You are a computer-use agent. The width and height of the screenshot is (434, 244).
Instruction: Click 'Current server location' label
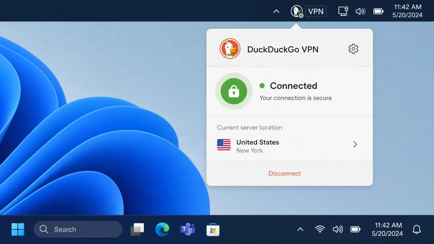point(250,128)
